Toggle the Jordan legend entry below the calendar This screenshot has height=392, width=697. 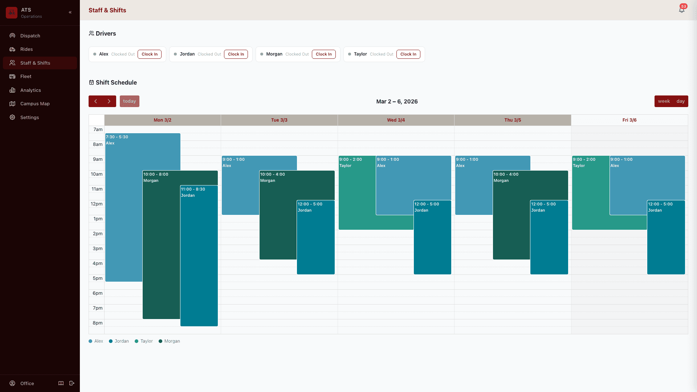[118, 341]
